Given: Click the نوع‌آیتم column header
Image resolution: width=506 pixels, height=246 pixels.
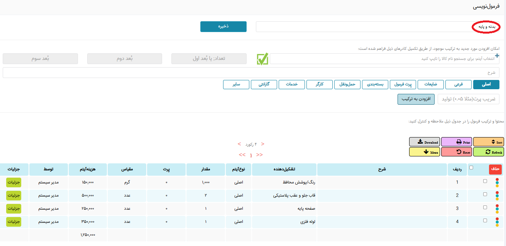Looking at the screenshot, I should 239,170.
